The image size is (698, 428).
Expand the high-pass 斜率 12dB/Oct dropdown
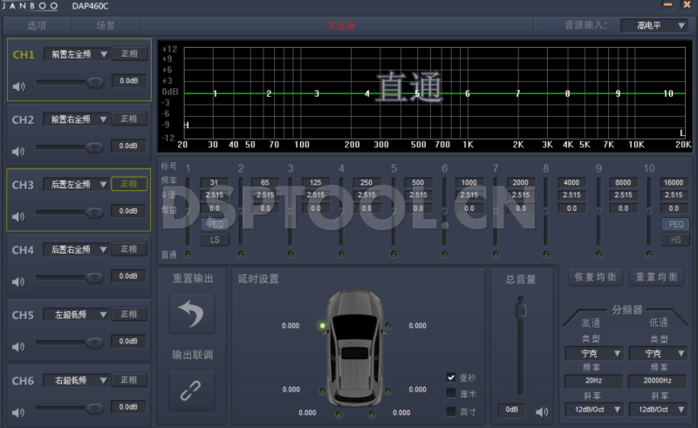tap(592, 409)
